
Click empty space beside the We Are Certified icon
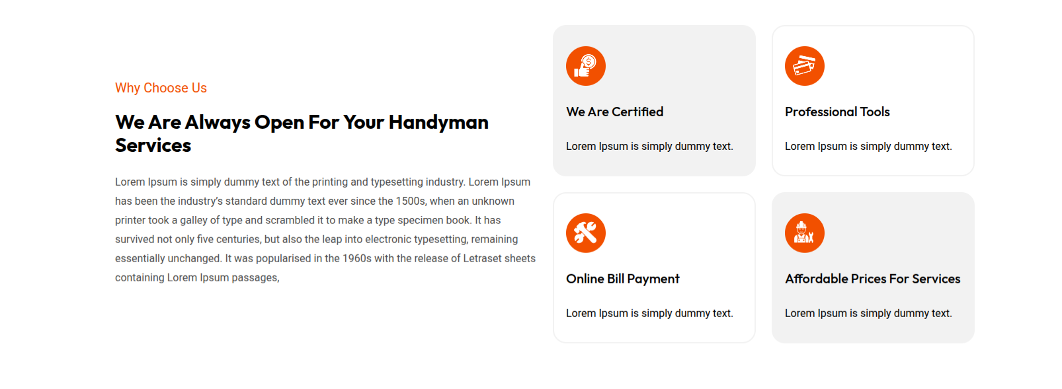click(681, 66)
